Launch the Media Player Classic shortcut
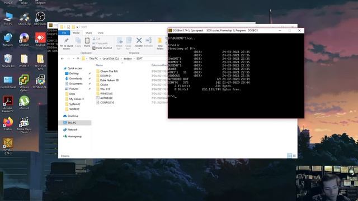The height and width of the screenshot is (201, 358). (24, 125)
